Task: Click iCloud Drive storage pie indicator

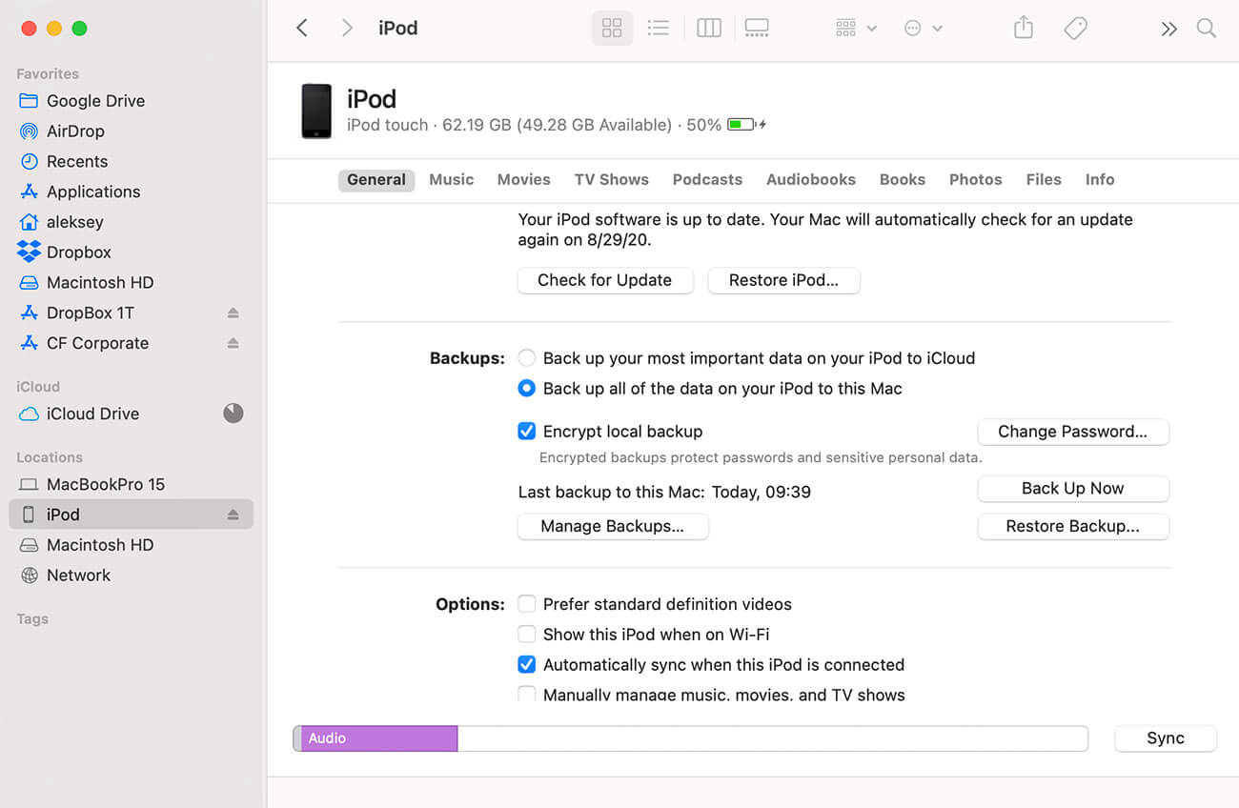Action: click(234, 414)
